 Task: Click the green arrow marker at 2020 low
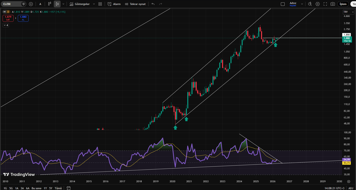pyautogui.click(x=175, y=128)
